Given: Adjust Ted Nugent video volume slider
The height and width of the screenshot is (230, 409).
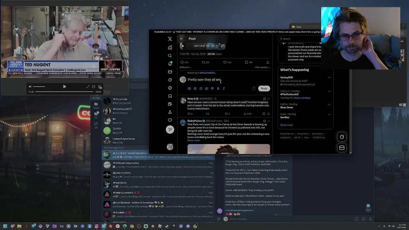Looking at the screenshot, I should click(39, 87).
